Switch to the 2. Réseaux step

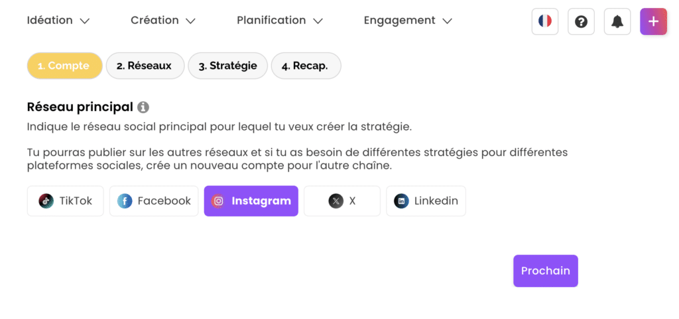click(144, 66)
